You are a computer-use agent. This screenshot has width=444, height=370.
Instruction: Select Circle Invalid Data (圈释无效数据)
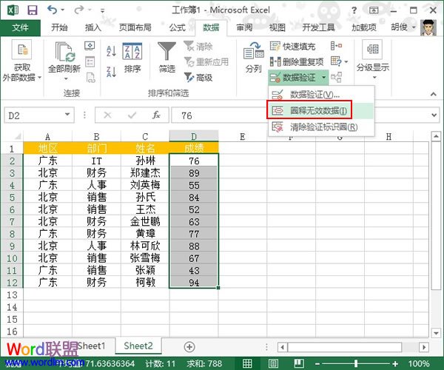321,110
